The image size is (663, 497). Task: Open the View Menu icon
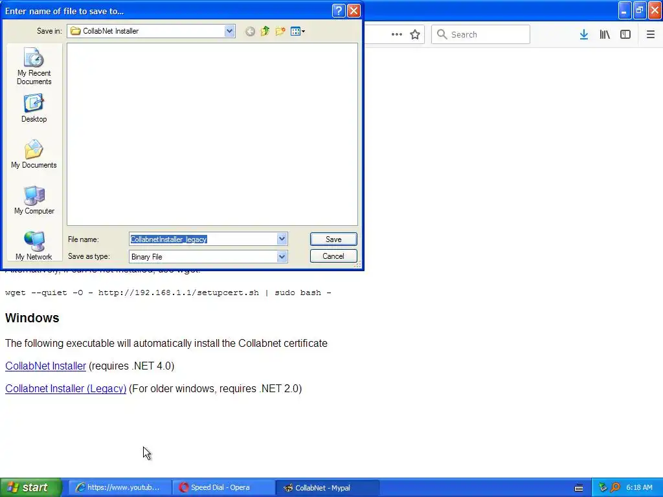tap(298, 31)
